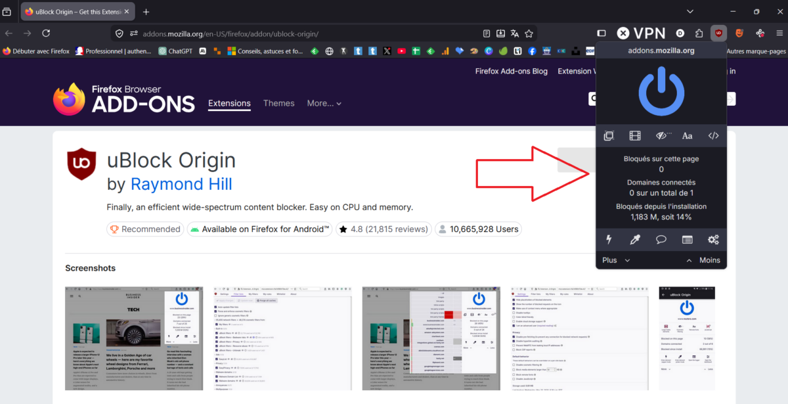Click the tracking protection shield icon
The height and width of the screenshot is (404, 788).
119,34
